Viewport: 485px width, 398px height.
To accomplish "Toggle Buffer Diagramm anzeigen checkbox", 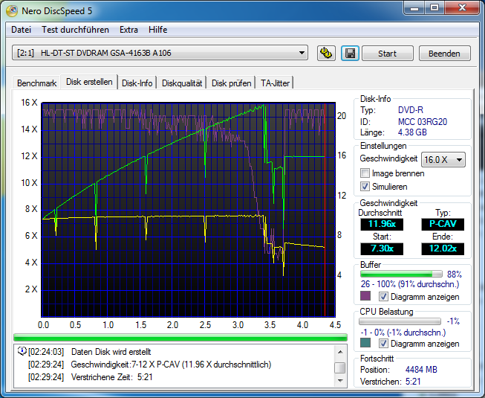I will coord(383,296).
